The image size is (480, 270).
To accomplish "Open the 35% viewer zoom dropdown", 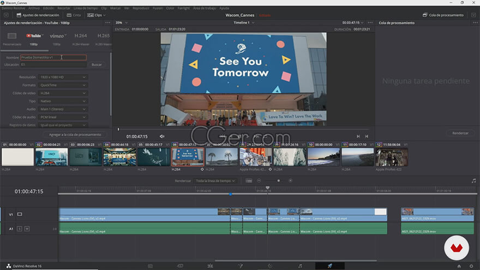I will pyautogui.click(x=122, y=23).
